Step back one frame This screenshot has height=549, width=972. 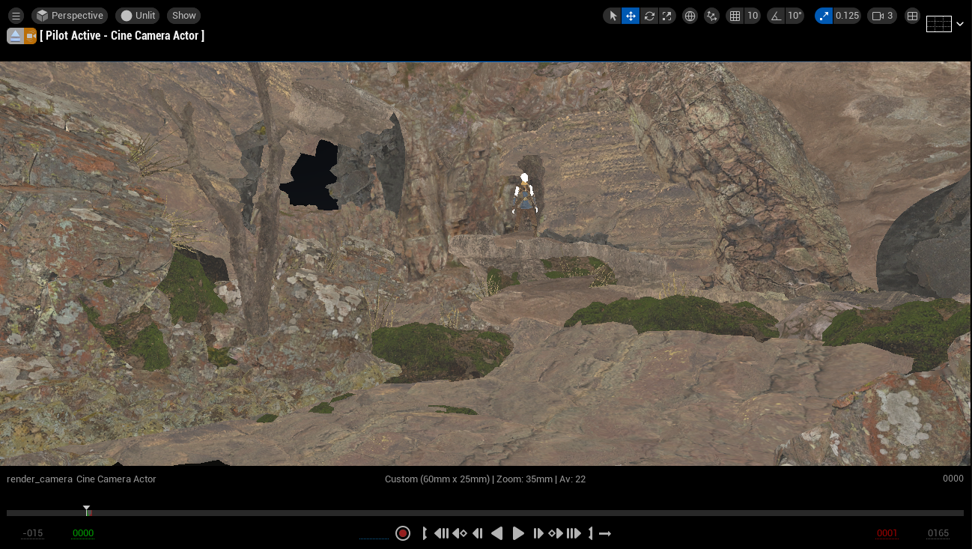click(478, 533)
